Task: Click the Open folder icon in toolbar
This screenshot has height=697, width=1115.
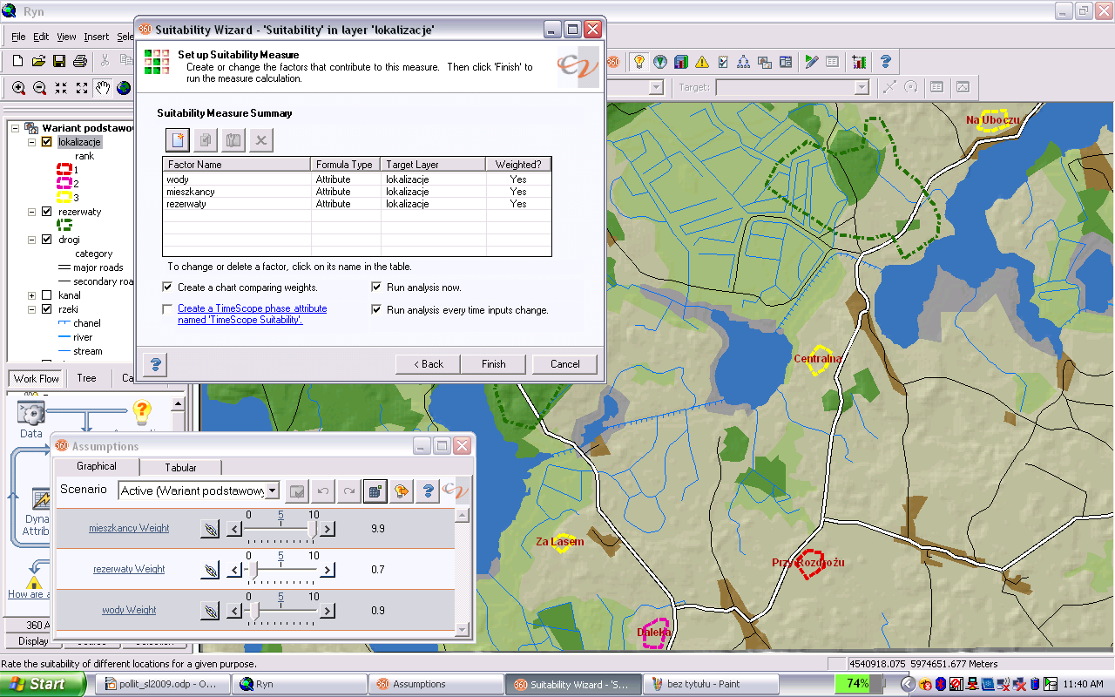Action: pyautogui.click(x=38, y=61)
